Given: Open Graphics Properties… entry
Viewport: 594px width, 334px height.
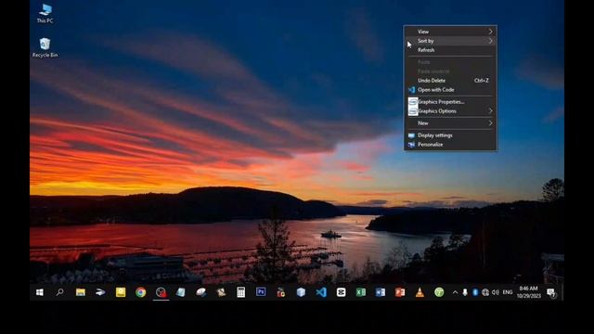Looking at the screenshot, I should pos(450,102).
